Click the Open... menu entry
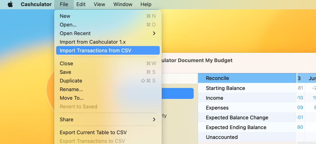 coord(108,25)
